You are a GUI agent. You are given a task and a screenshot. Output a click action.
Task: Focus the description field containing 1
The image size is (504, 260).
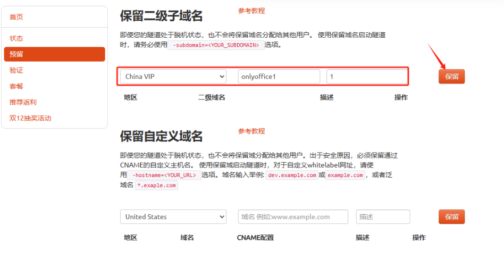click(x=367, y=77)
